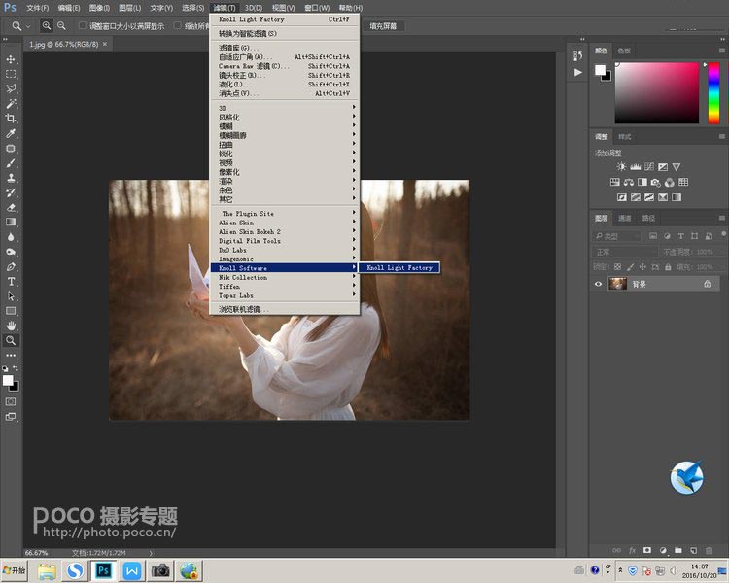Click the Windows 开始 start button
The image size is (729, 583).
click(15, 570)
